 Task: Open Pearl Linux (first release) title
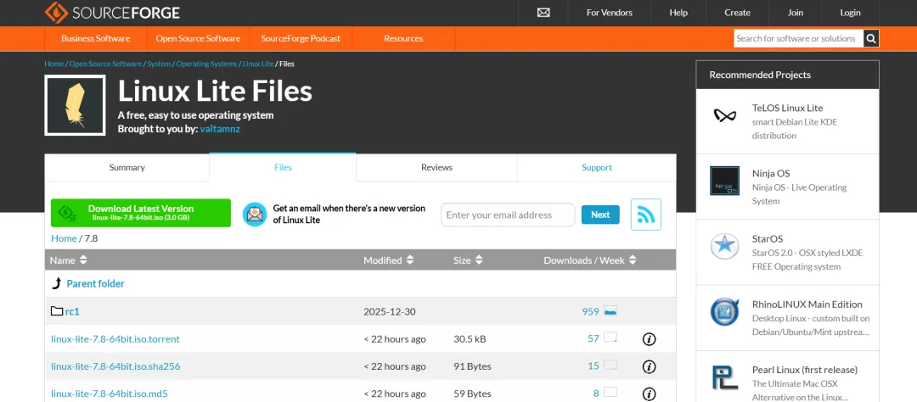[805, 369]
